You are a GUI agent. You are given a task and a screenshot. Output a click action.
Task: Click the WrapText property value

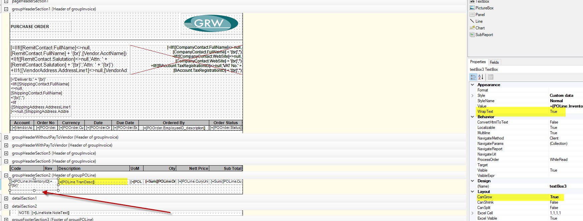click(x=554, y=112)
